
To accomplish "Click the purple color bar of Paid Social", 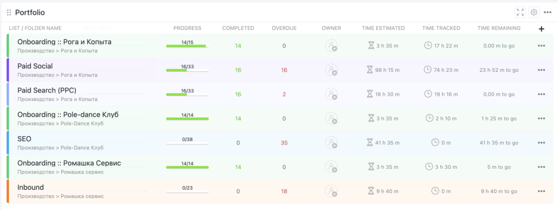I will pos(8,70).
